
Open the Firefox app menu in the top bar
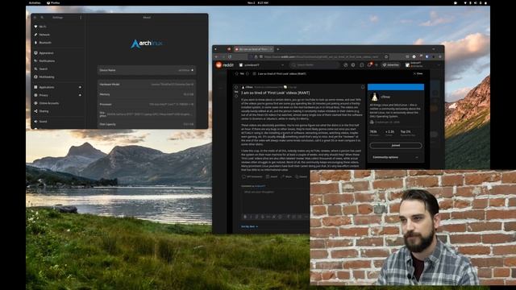(53, 2)
